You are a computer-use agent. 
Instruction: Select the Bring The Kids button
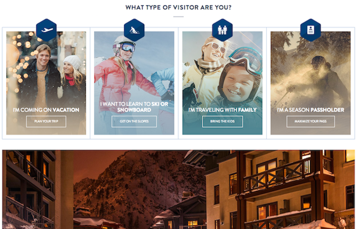[222, 121]
